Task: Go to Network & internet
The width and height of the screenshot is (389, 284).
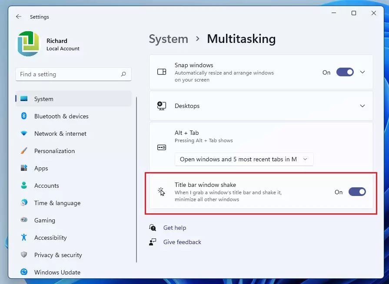Action: (73, 134)
